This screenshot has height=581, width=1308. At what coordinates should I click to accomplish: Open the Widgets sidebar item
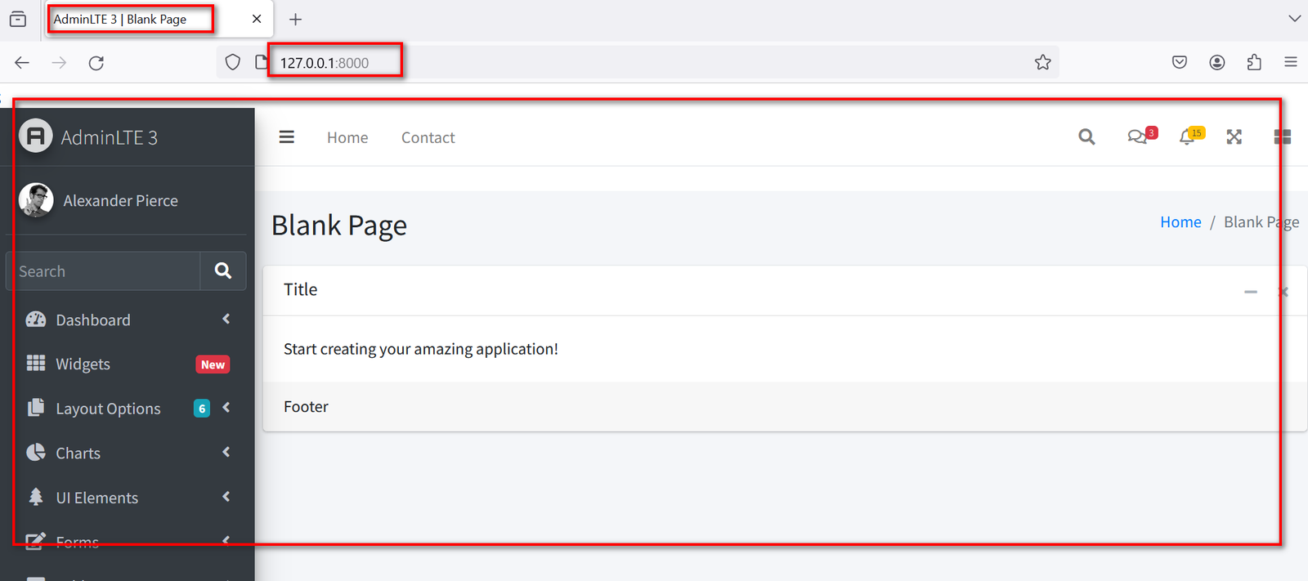point(127,364)
